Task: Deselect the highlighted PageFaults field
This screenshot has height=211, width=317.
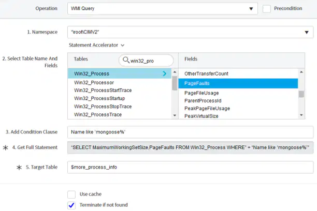Action: click(x=238, y=83)
